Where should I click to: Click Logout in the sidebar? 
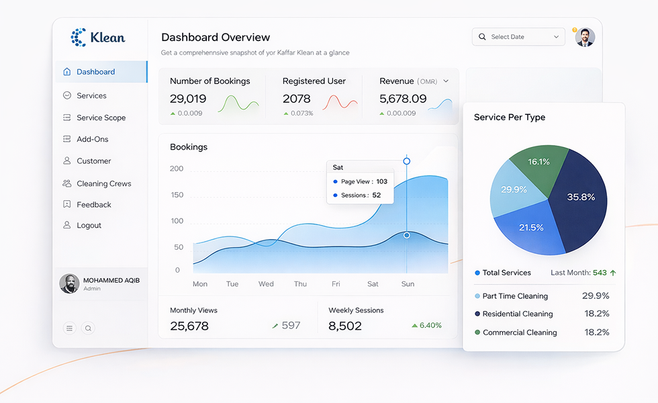point(87,226)
